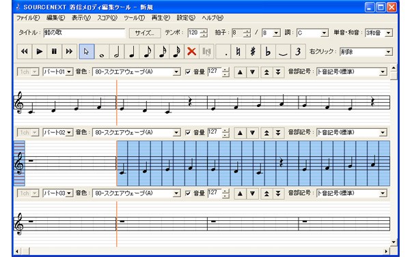Click パート01 double down arrow button
Screen dimensions: 410x257
[x=278, y=72]
